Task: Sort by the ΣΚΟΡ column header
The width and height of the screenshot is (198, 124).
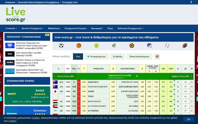Action: coord(171,69)
